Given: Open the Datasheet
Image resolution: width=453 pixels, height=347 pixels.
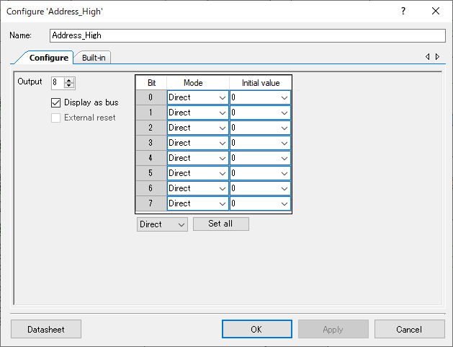Looking at the screenshot, I should [x=46, y=329].
